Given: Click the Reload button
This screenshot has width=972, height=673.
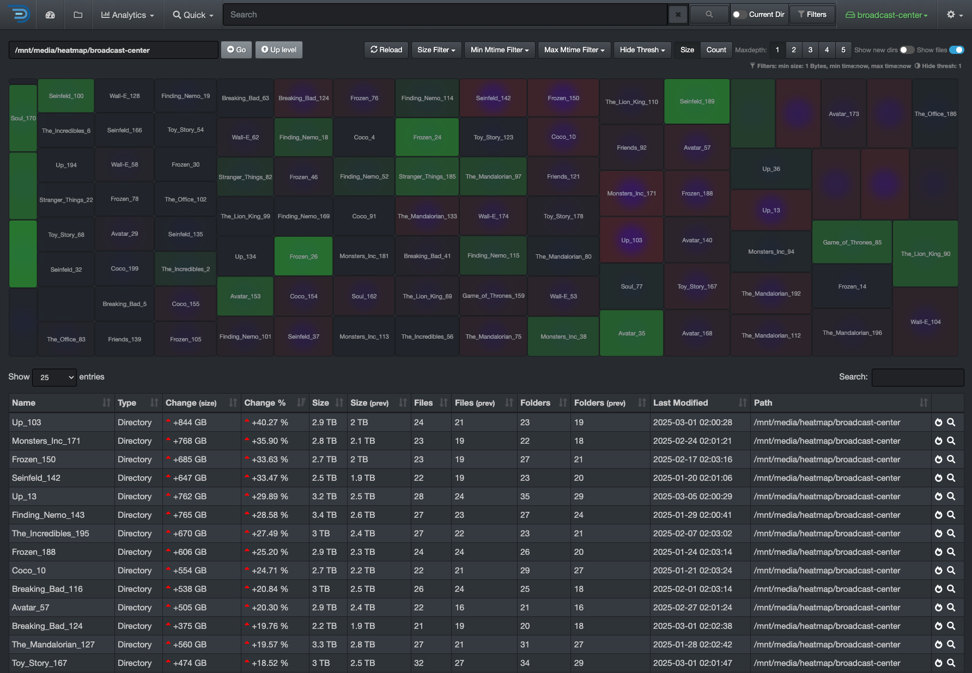Looking at the screenshot, I should [x=386, y=50].
